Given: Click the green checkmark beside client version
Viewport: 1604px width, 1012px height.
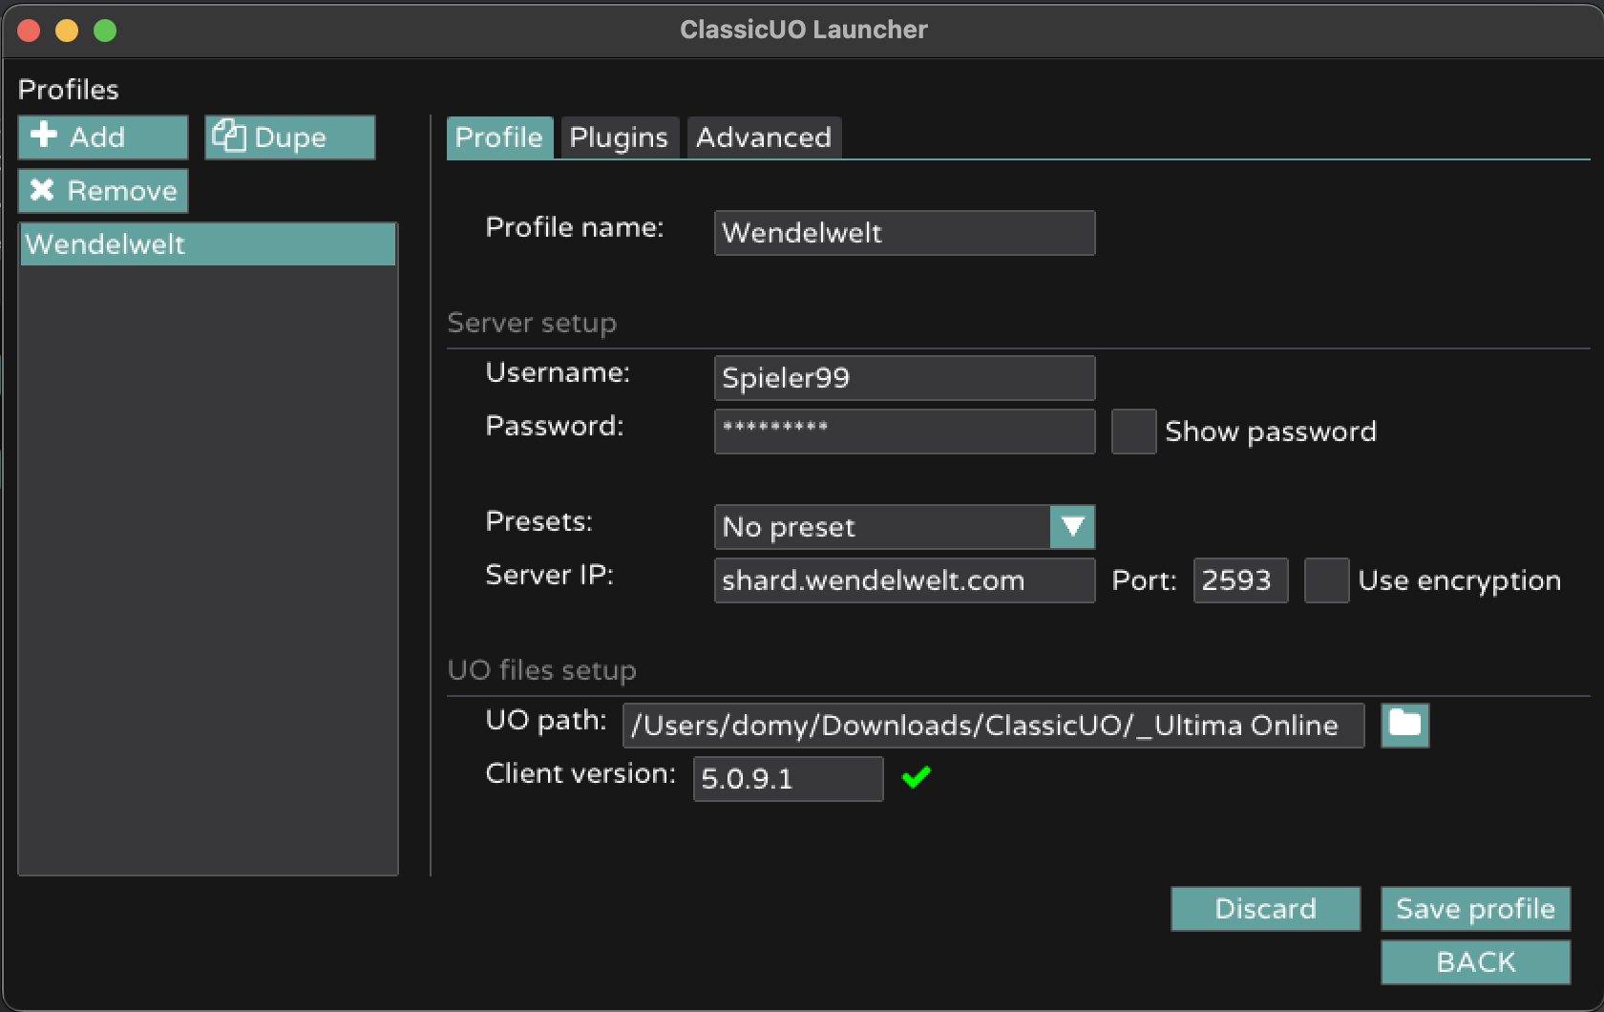Looking at the screenshot, I should click(x=916, y=778).
